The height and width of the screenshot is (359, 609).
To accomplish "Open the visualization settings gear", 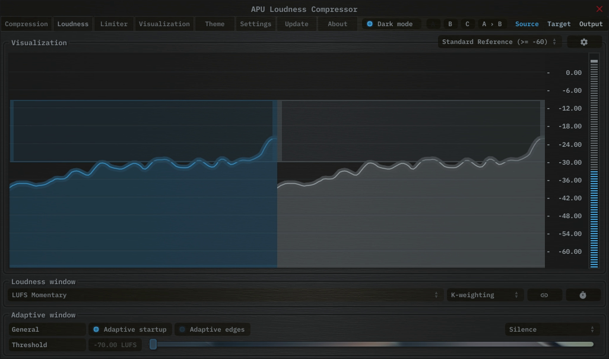I will (583, 42).
